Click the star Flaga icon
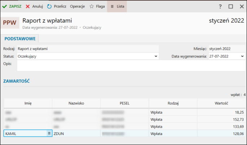Viewport: 247px width, 145px height. tap(91, 6)
